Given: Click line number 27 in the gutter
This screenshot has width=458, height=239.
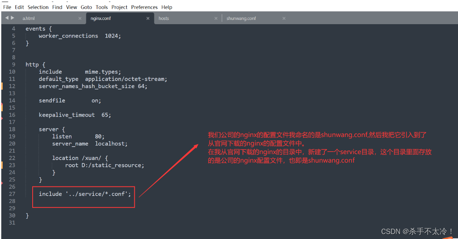Looking at the screenshot, I should click(x=12, y=194).
